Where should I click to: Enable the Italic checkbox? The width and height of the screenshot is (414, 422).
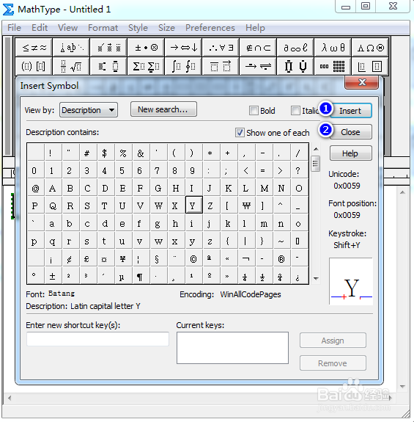tap(295, 110)
